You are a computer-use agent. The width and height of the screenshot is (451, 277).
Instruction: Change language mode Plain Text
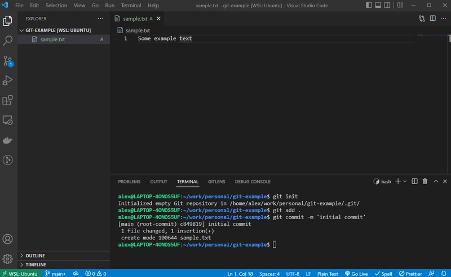click(x=328, y=274)
